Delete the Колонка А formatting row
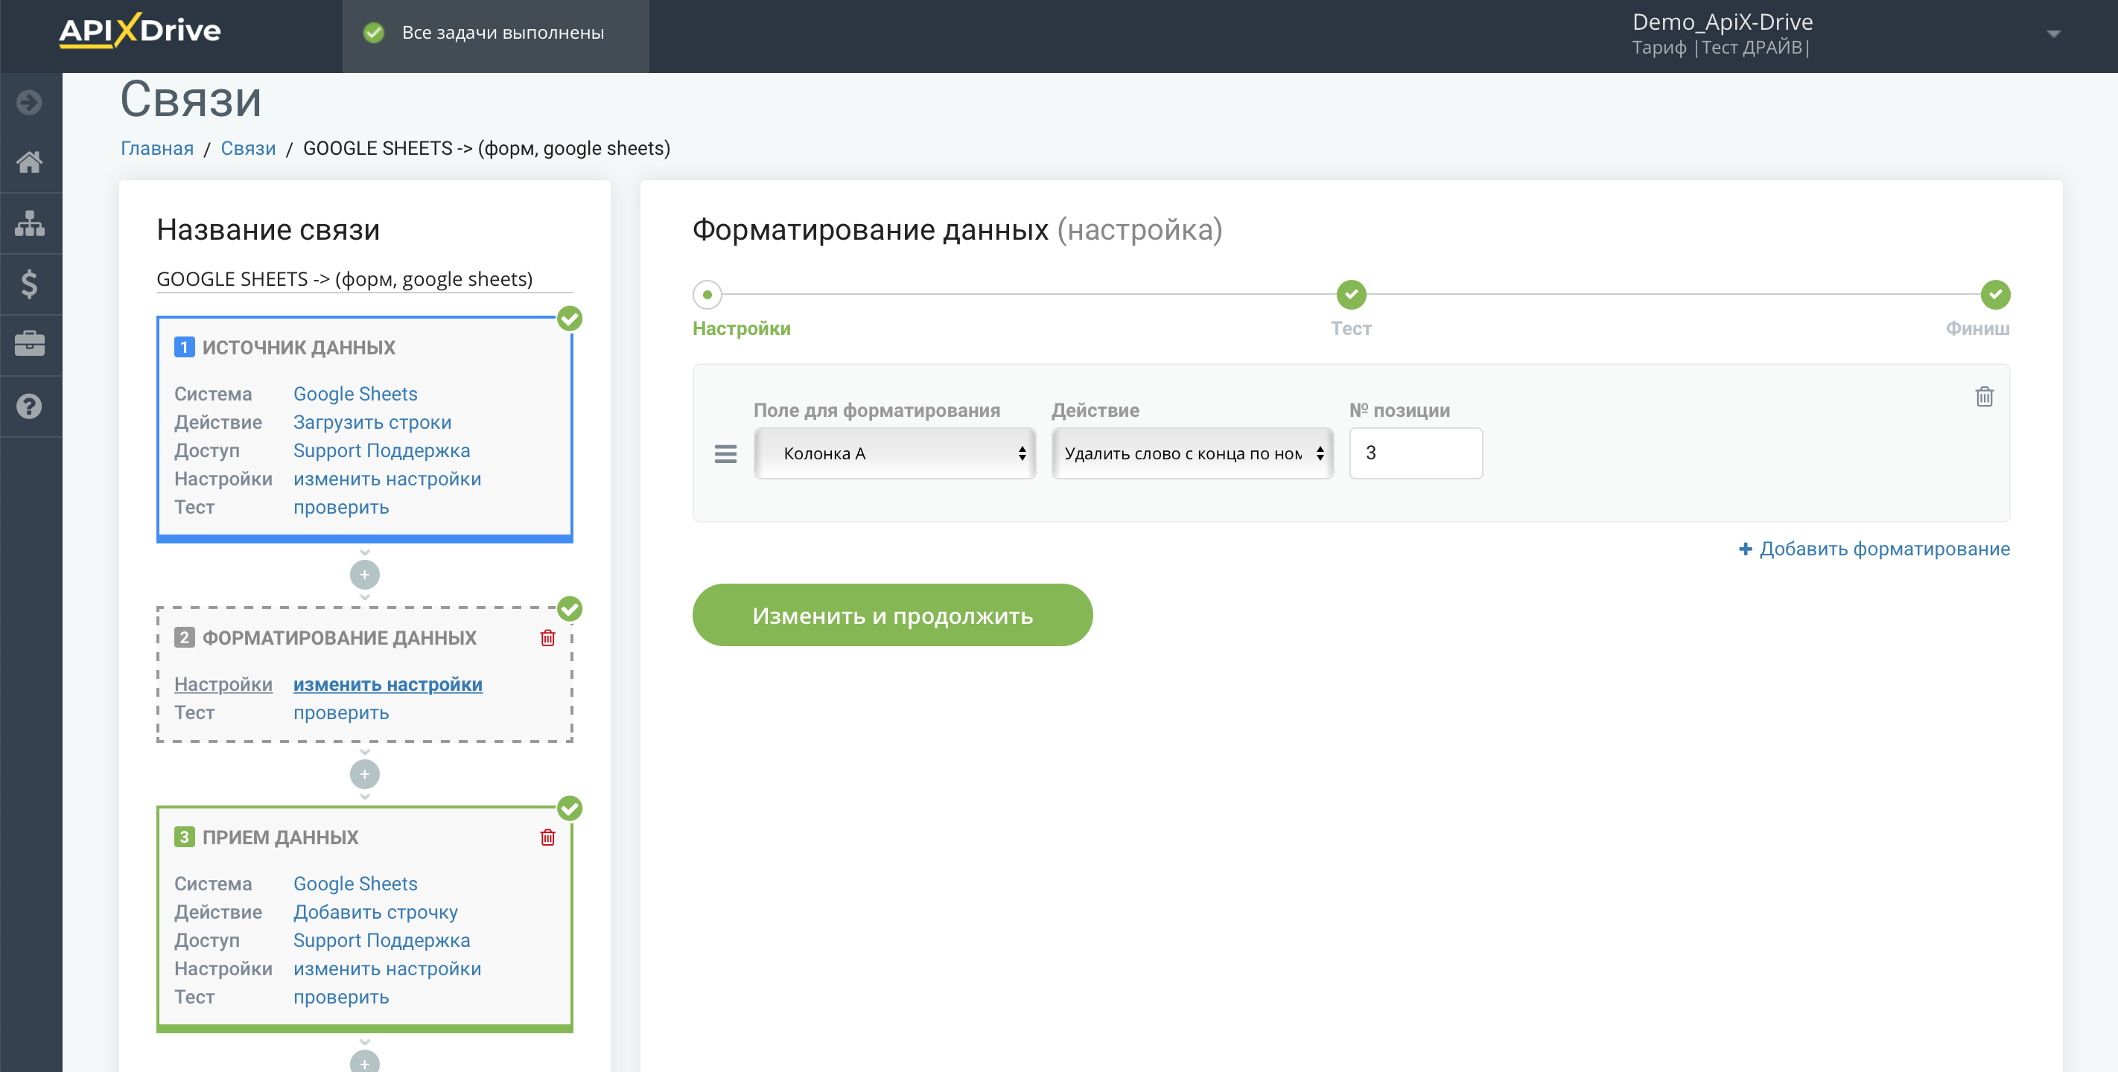 click(1984, 396)
